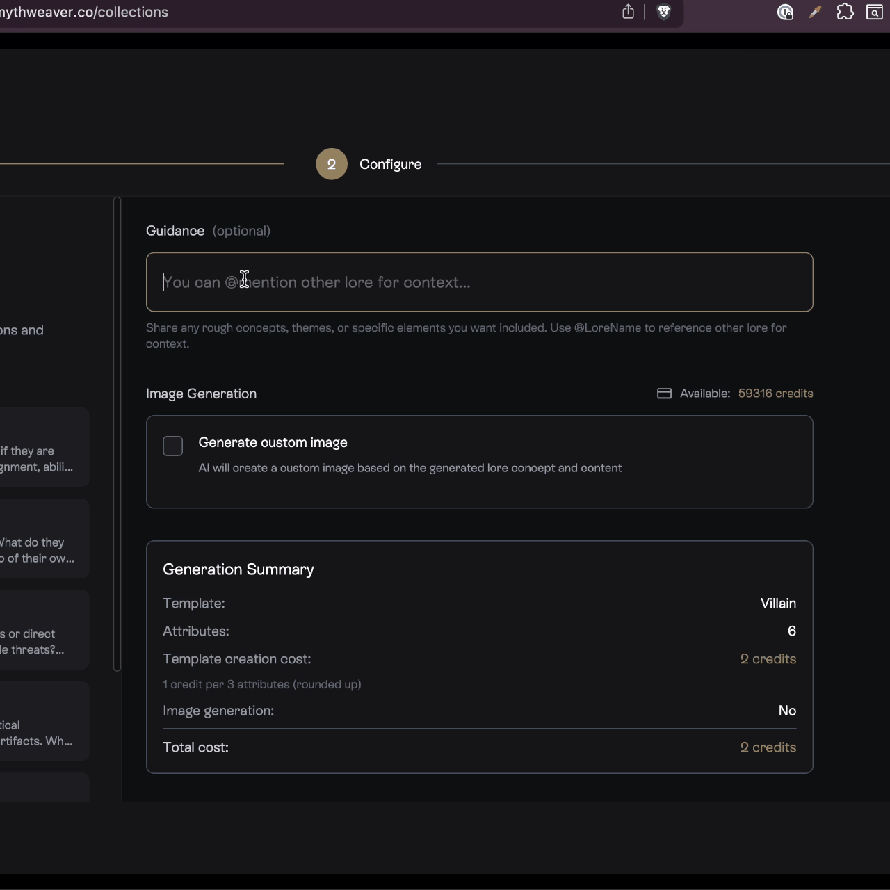890x890 pixels.
Task: Activate the eyedropper color picker extension
Action: coord(815,12)
